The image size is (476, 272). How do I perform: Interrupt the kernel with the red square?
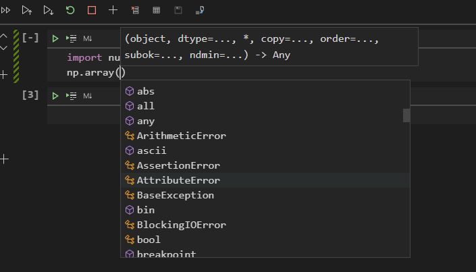[x=92, y=10]
